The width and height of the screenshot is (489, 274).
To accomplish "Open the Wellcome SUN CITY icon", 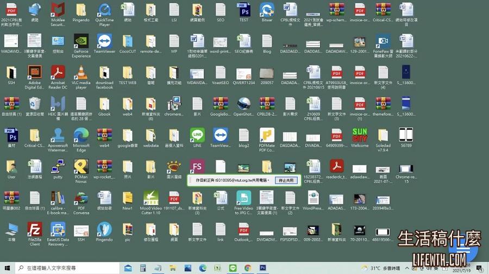I will tap(360, 138).
